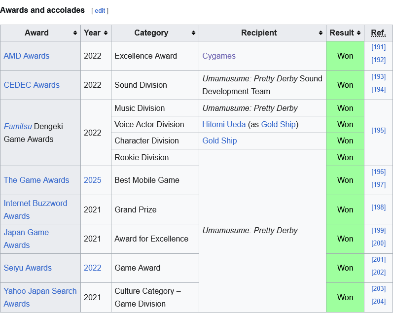
Task: Sort table by Award column arrows
Action: [x=75, y=33]
